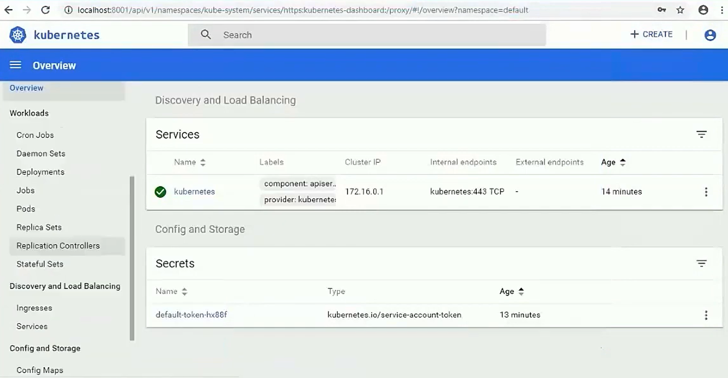Viewport: 728px width, 378px height.
Task: Click the Type column header in Secrets
Action: pyautogui.click(x=336, y=291)
